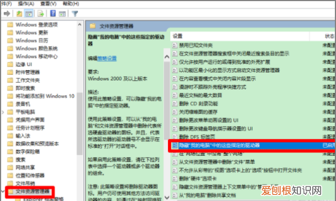
Task: Click enabled policy icon beside 隐藏"我的电脑"中的这些指定的驱动器
Action: [175, 146]
